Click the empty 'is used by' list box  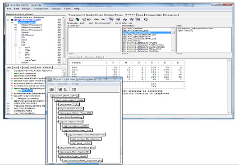pyautogui.click(x=94, y=40)
